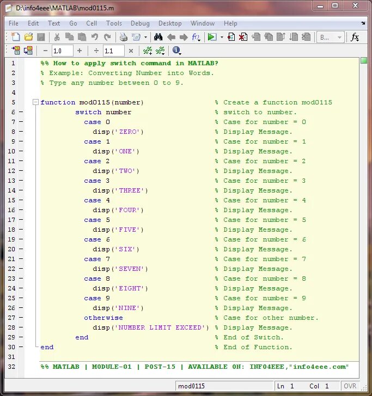Open a file using the folder icon
372x396 pixels.
(28, 37)
